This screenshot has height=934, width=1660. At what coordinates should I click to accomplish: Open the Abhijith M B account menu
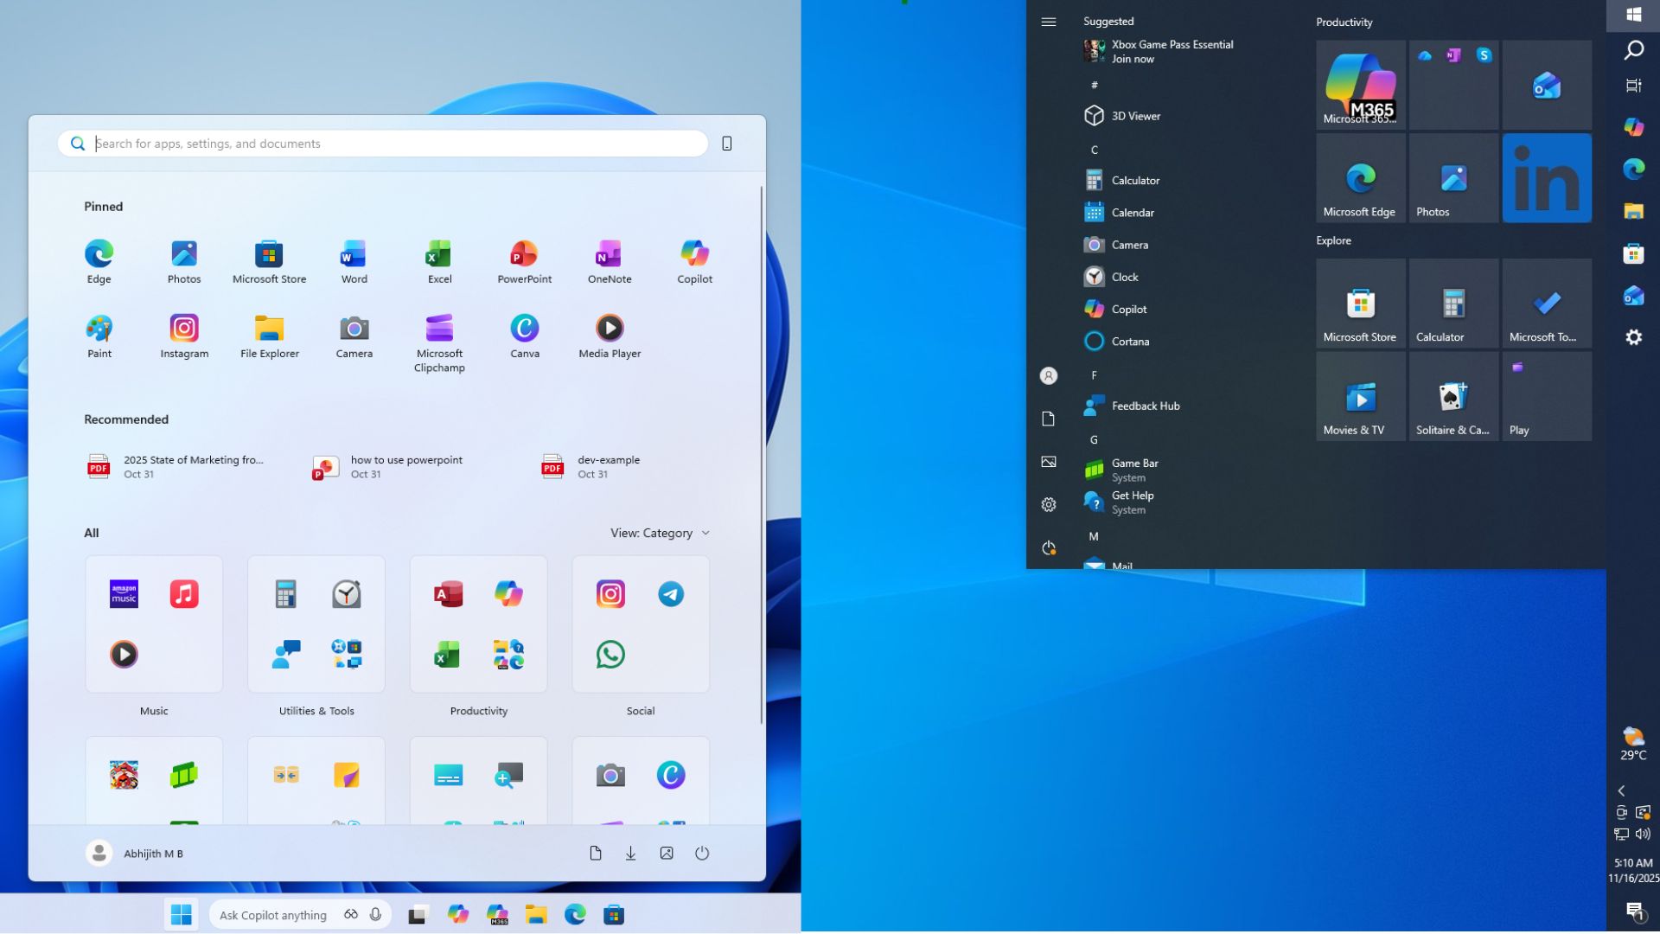coord(135,853)
